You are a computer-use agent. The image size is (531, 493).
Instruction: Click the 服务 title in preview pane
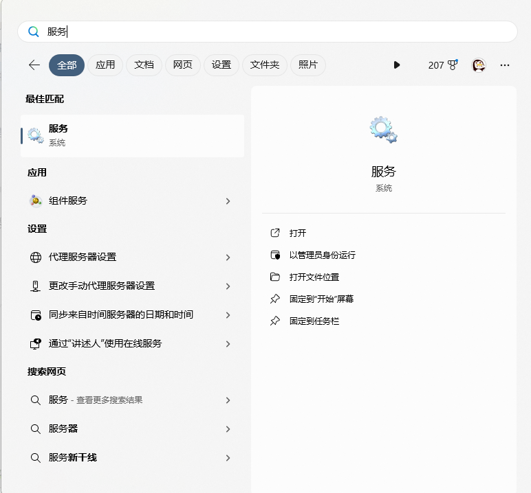[x=383, y=172]
